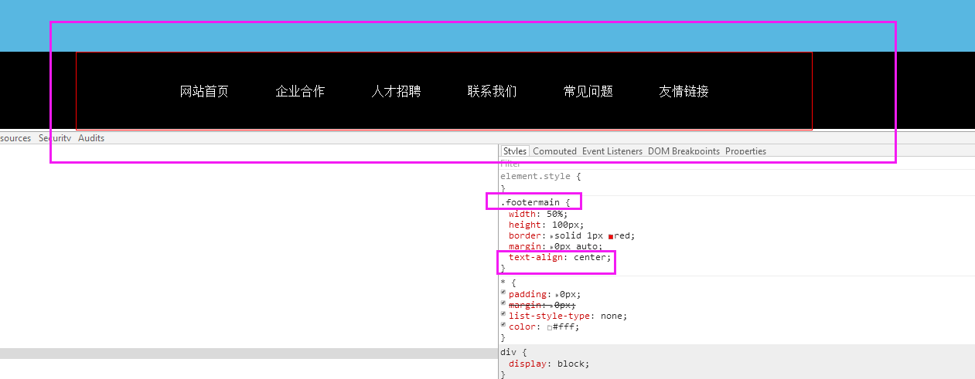Focus the styles Filter field

pos(737,164)
